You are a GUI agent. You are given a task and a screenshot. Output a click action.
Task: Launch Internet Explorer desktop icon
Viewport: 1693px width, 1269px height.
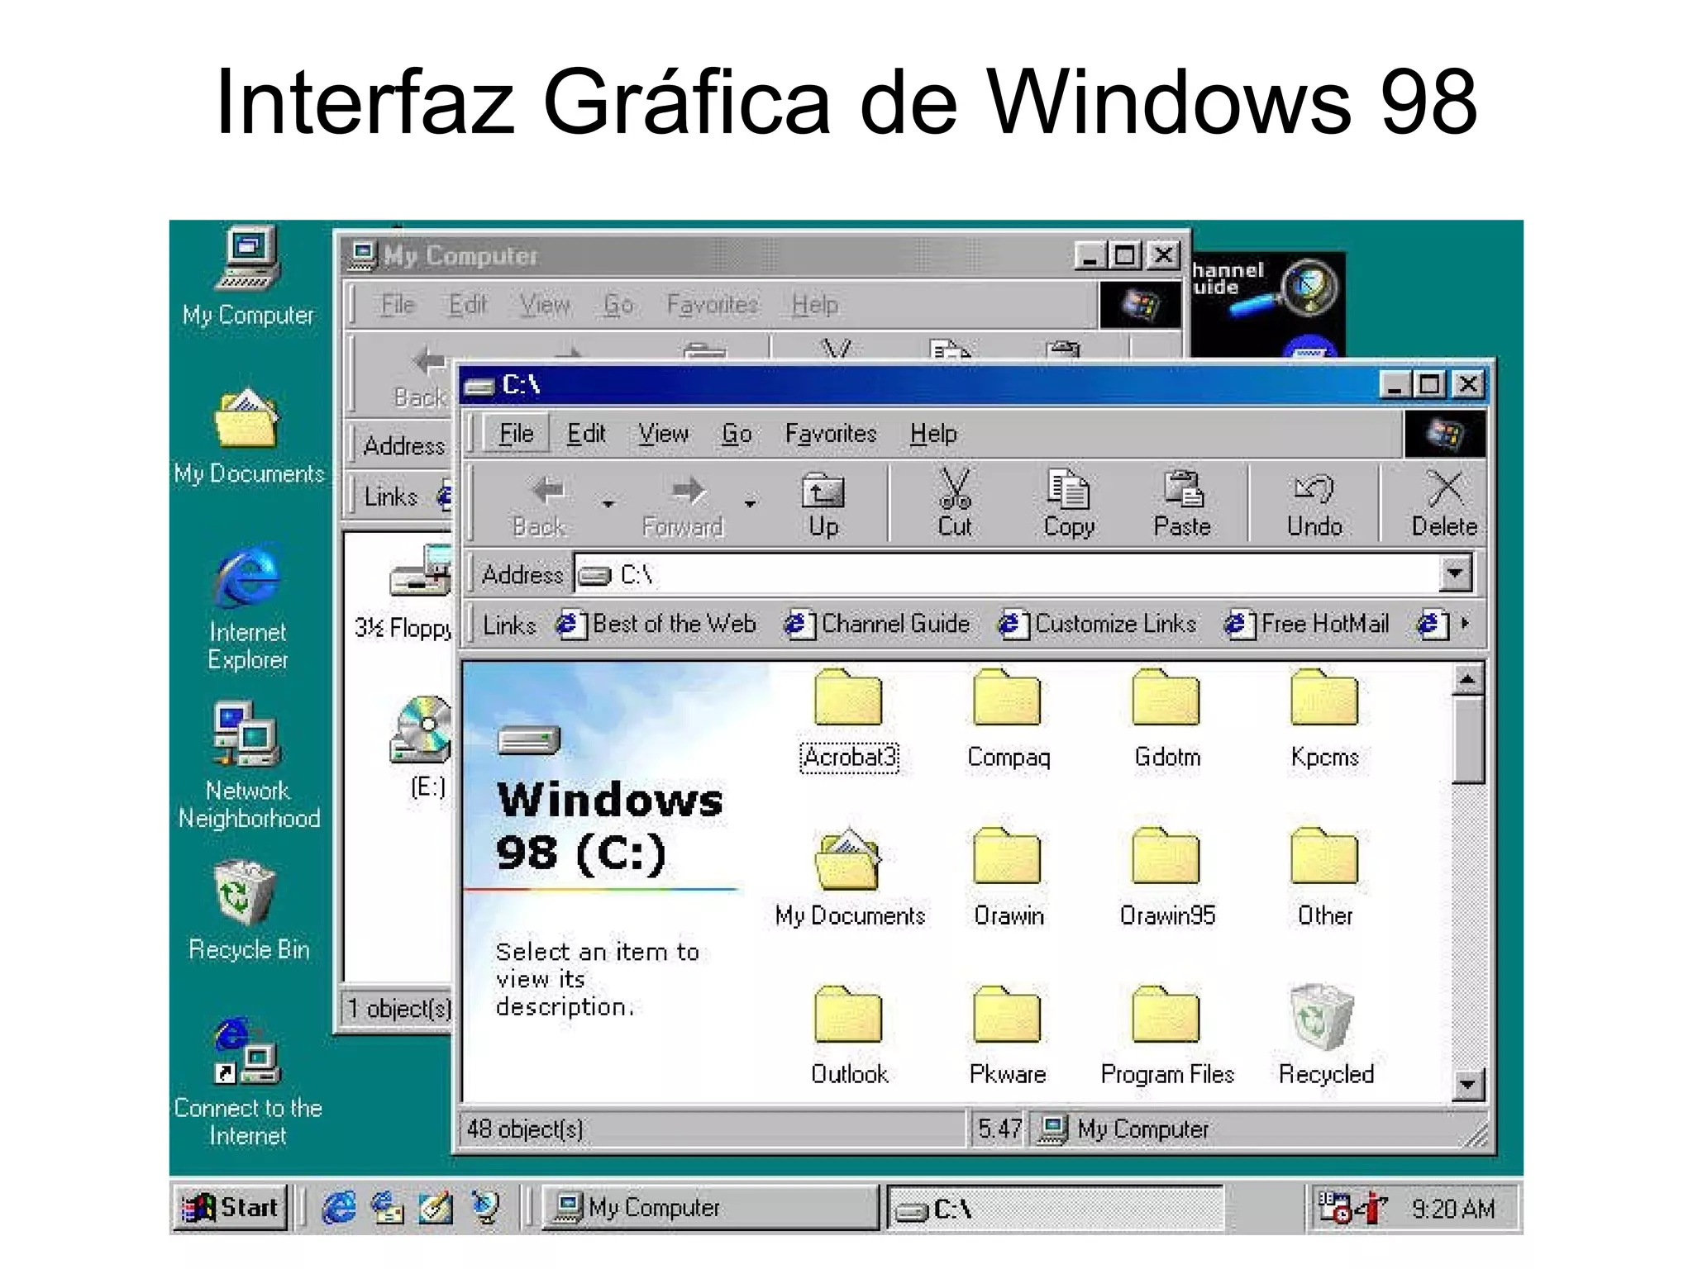(248, 606)
